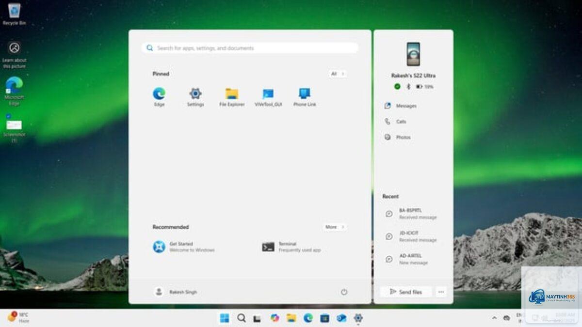Viewport: 582px width, 327px height.
Task: Open the weather widget on taskbar
Action: click(18, 317)
